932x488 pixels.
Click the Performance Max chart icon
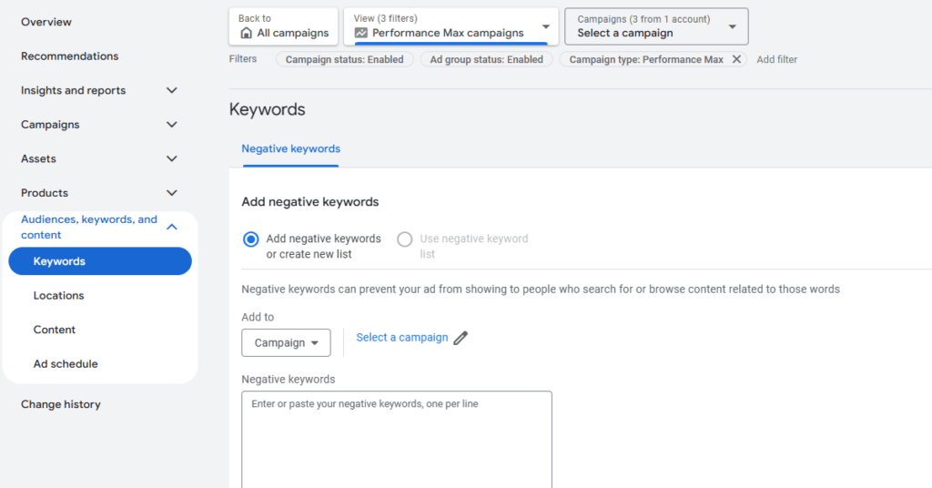click(360, 33)
